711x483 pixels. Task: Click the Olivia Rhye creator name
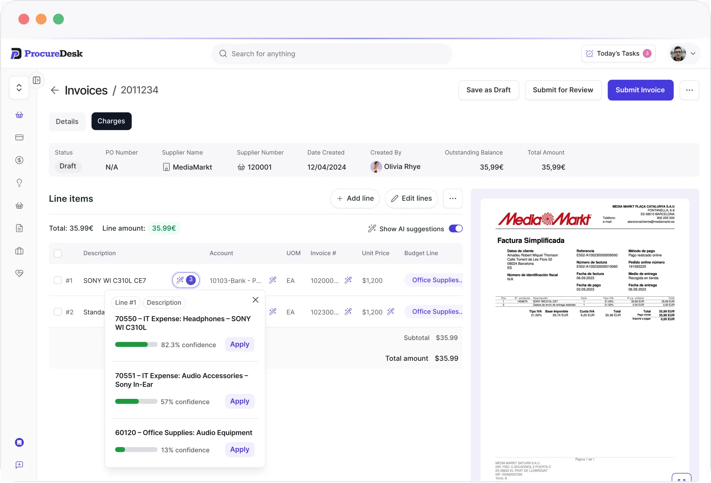402,167
